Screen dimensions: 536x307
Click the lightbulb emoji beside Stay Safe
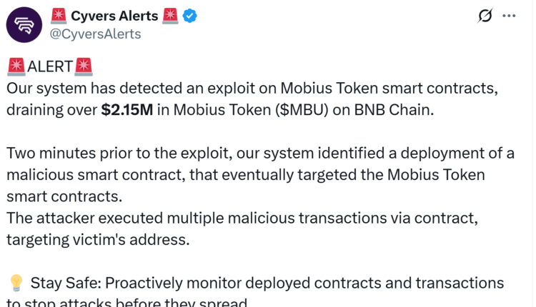[x=15, y=282]
